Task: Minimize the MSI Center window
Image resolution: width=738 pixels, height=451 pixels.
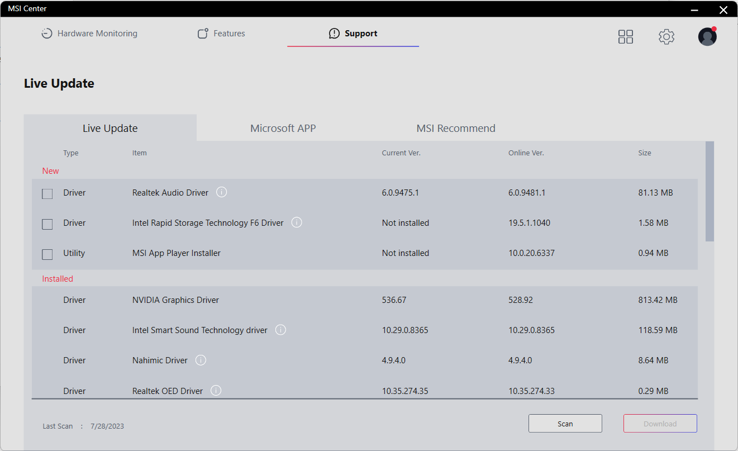Action: coord(694,10)
